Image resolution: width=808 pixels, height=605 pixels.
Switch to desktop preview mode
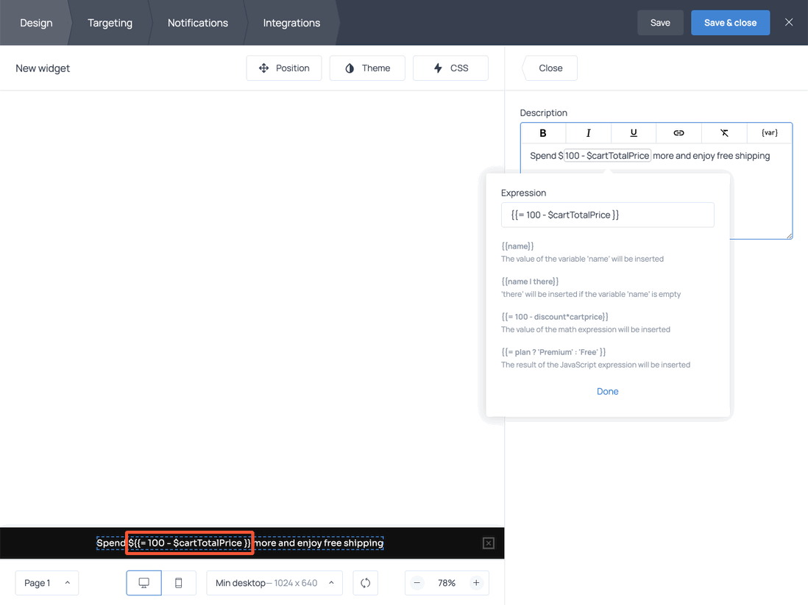(x=144, y=583)
